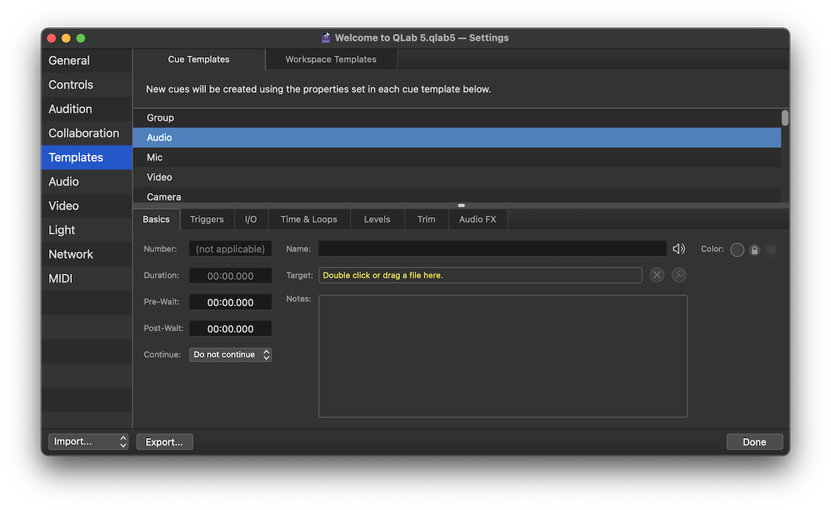831x510 pixels.
Task: Select Audio in settings sidebar
Action: pyautogui.click(x=87, y=182)
